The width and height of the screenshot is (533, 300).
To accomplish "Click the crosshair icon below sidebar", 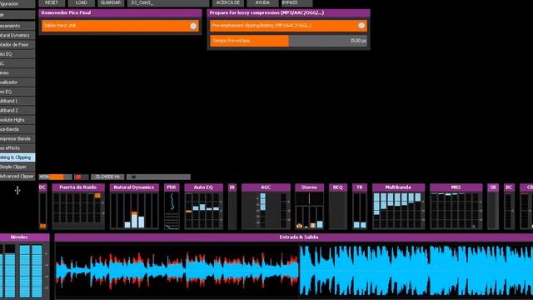I will (17, 191).
